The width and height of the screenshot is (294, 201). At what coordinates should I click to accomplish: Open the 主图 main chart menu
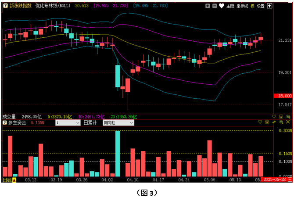(x=230, y=6)
